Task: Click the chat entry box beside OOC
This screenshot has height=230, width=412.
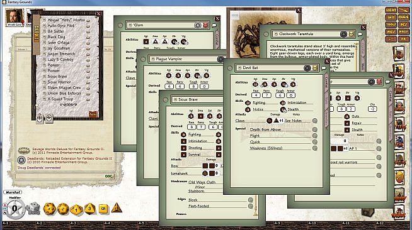Action: pos(59,177)
